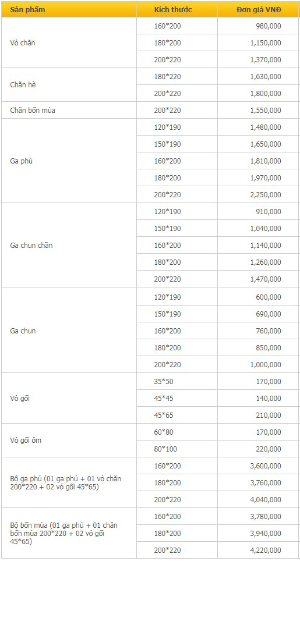Select the Chăn hè product cell
300x618 pixels.
click(69, 85)
